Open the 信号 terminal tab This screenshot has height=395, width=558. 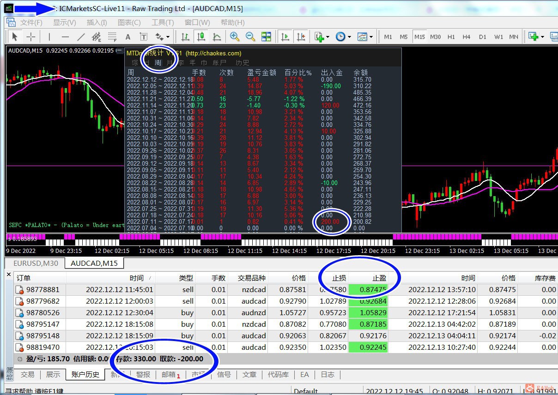click(x=224, y=374)
